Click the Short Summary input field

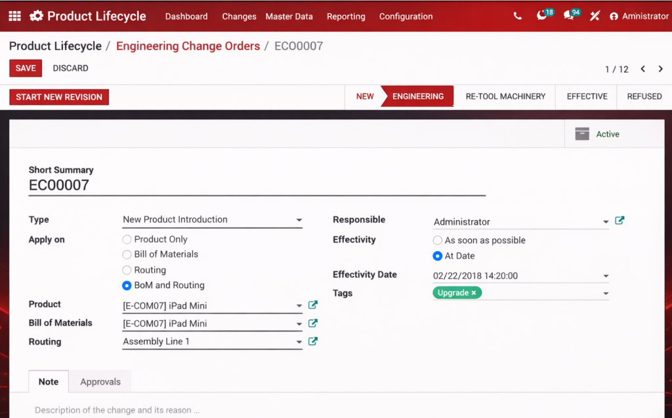256,185
